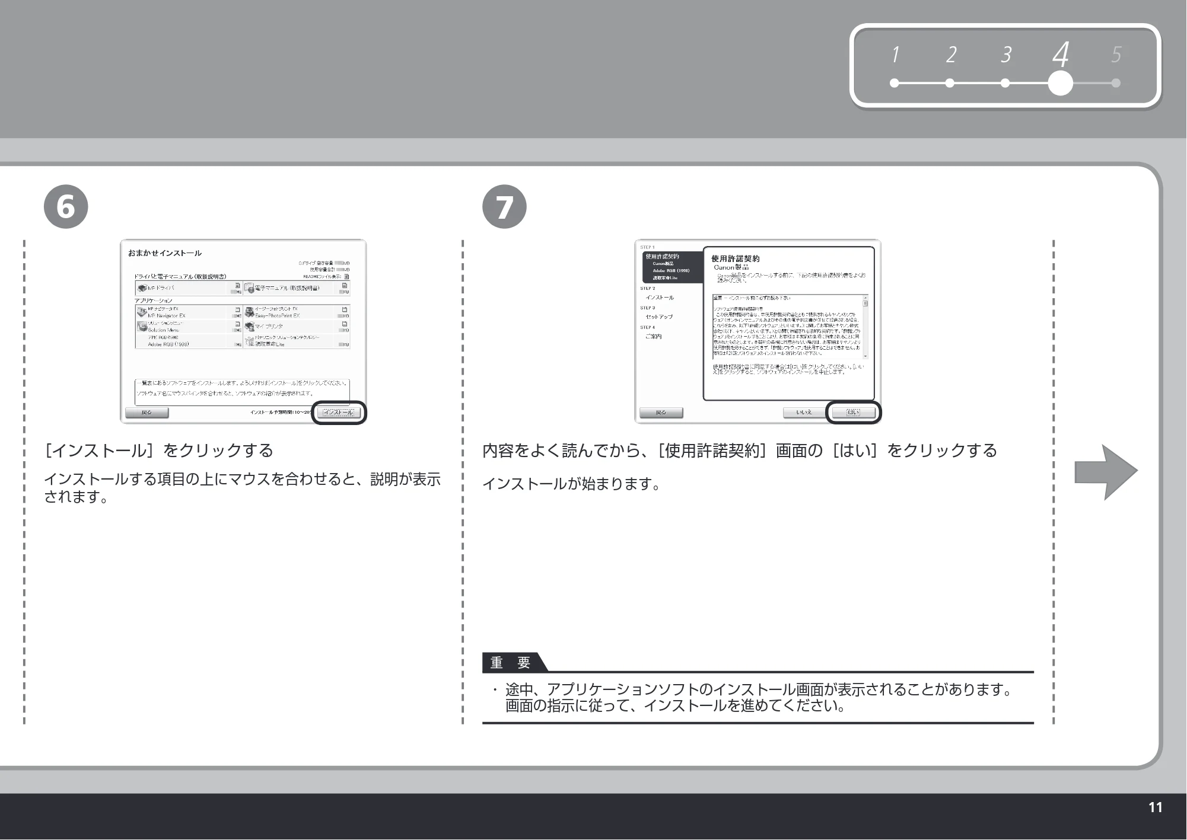The width and height of the screenshot is (1187, 840).
Task: Select 読取革命Lite in the STEP 1 sidebar
Action: [665, 278]
